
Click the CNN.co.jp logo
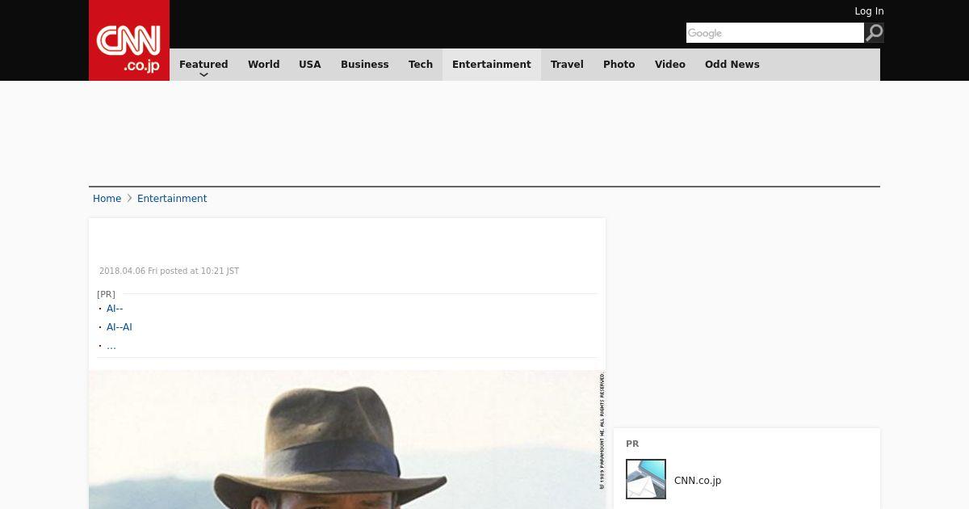pyautogui.click(x=129, y=40)
